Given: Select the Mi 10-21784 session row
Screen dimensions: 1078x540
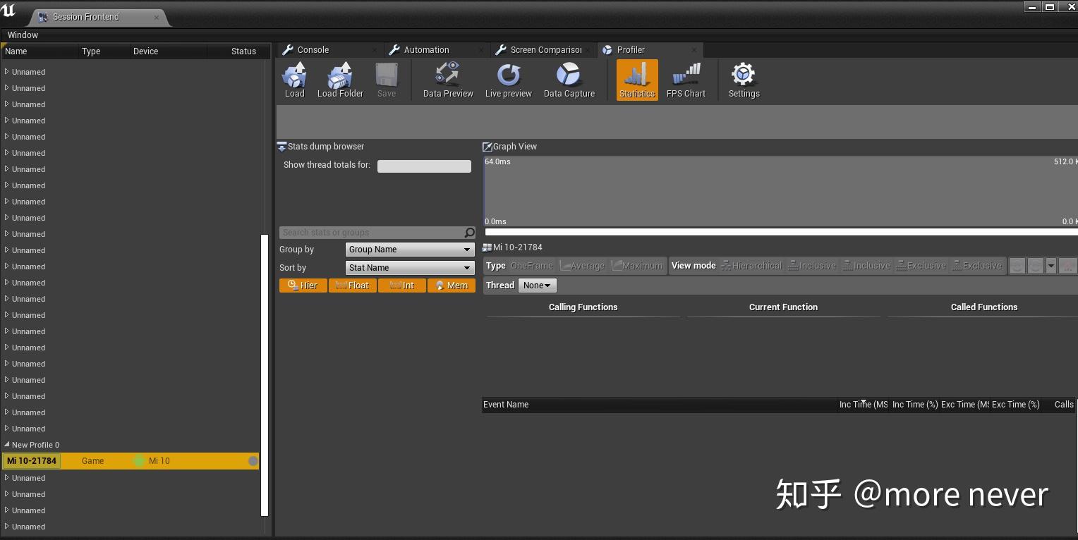Looking at the screenshot, I should pyautogui.click(x=106, y=460).
